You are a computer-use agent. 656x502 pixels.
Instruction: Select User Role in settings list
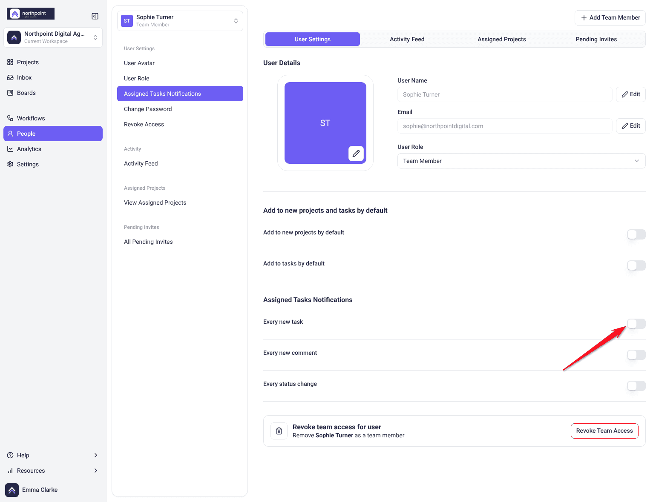[x=180, y=78]
